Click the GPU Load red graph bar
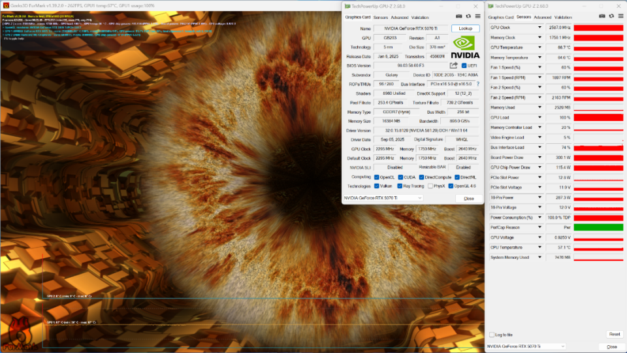The width and height of the screenshot is (627, 353). 599,117
